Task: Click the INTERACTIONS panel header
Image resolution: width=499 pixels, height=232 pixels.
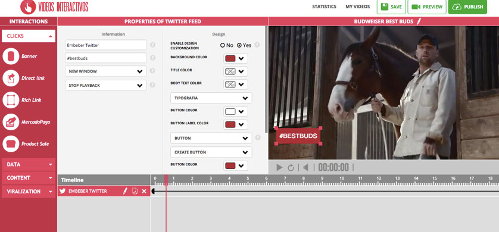Action: click(x=29, y=21)
